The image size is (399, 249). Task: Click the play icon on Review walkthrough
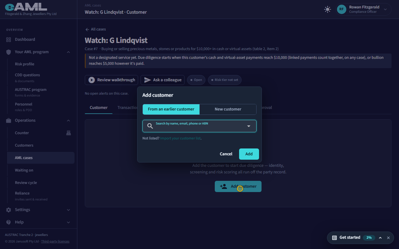pos(92,80)
